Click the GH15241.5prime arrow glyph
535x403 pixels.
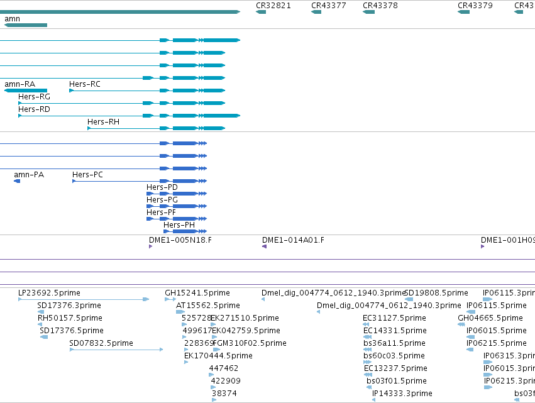tap(170, 299)
